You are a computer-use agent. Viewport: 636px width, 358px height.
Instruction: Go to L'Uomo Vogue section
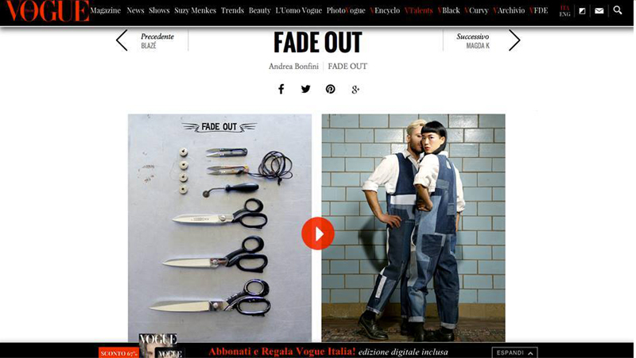[299, 10]
